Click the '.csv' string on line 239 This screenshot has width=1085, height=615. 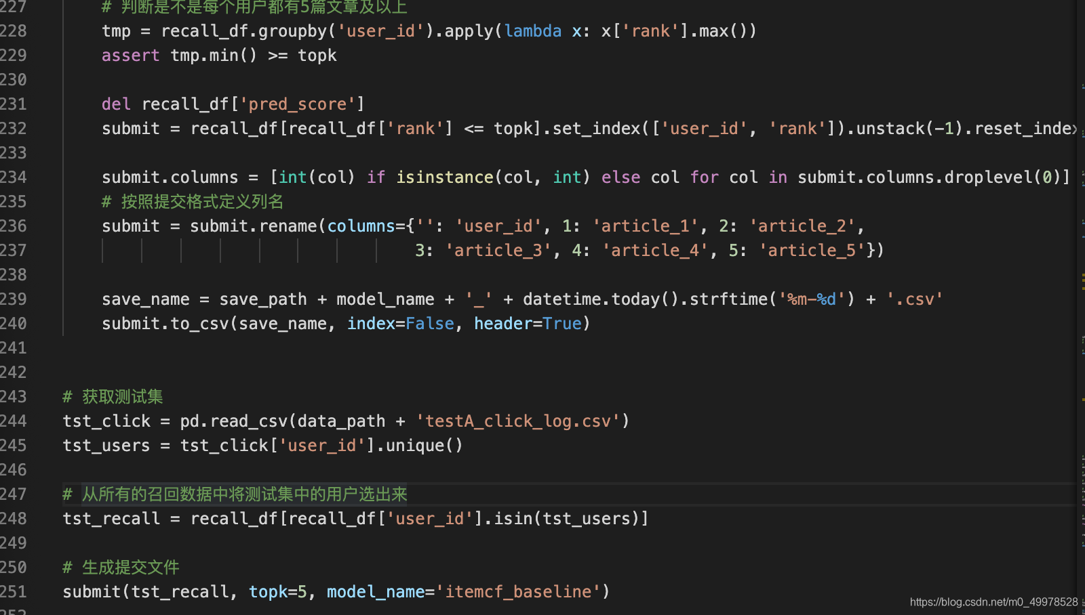click(x=914, y=299)
